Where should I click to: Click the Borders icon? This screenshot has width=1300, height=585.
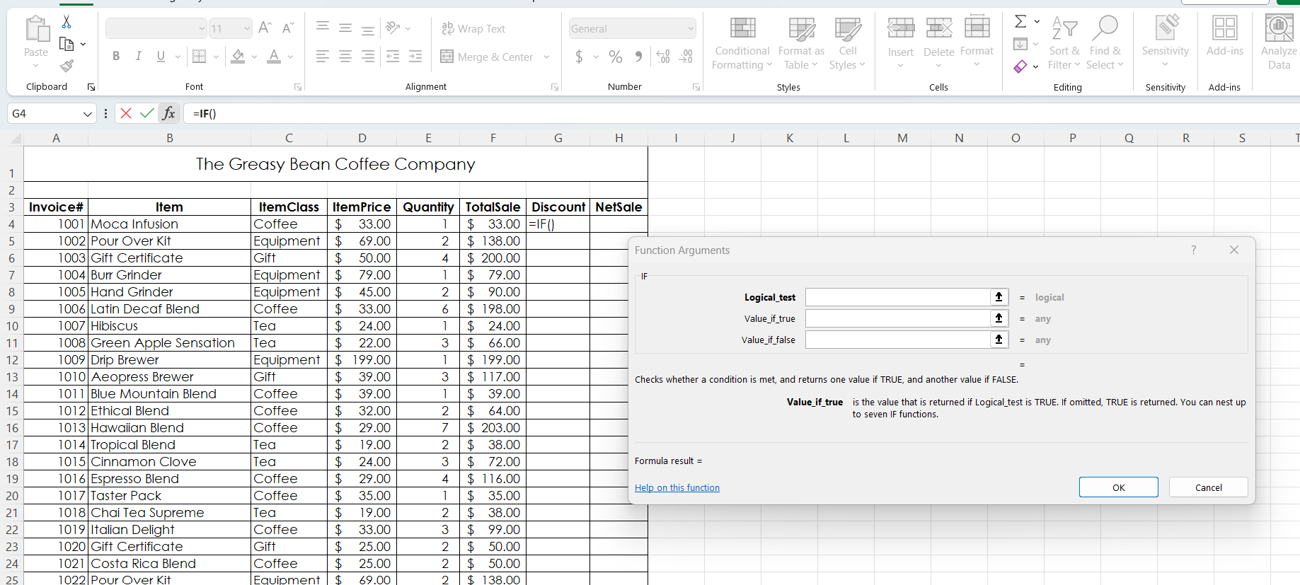pyautogui.click(x=200, y=56)
